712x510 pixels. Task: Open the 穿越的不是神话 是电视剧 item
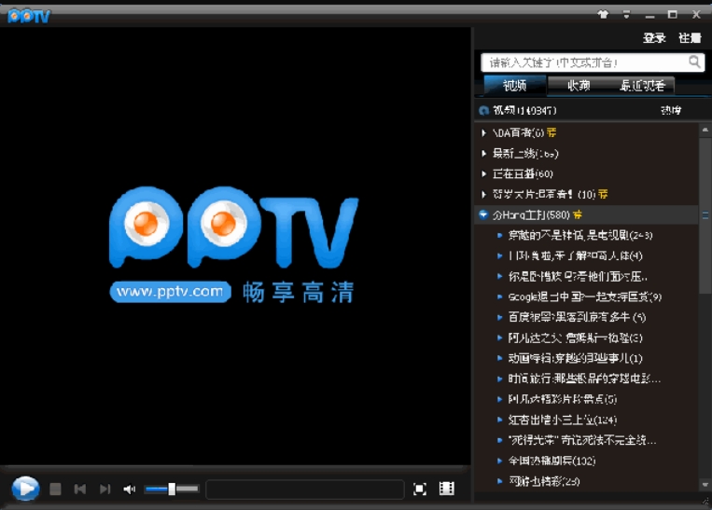580,235
